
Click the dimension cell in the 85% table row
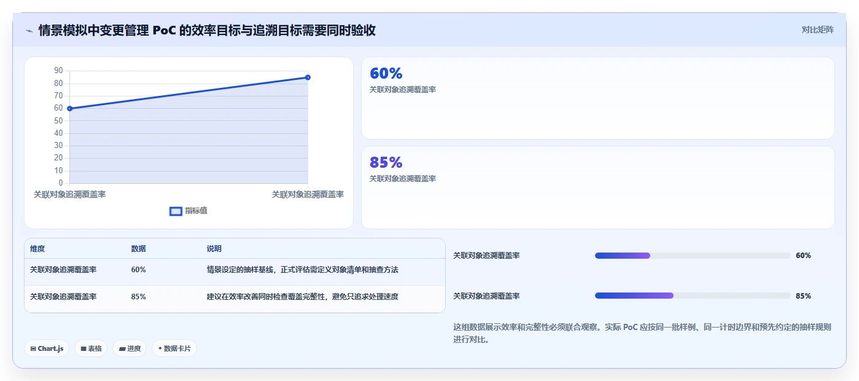click(63, 297)
